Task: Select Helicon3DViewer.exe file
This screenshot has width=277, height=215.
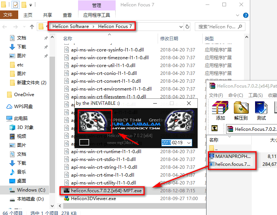Action: click(93, 199)
